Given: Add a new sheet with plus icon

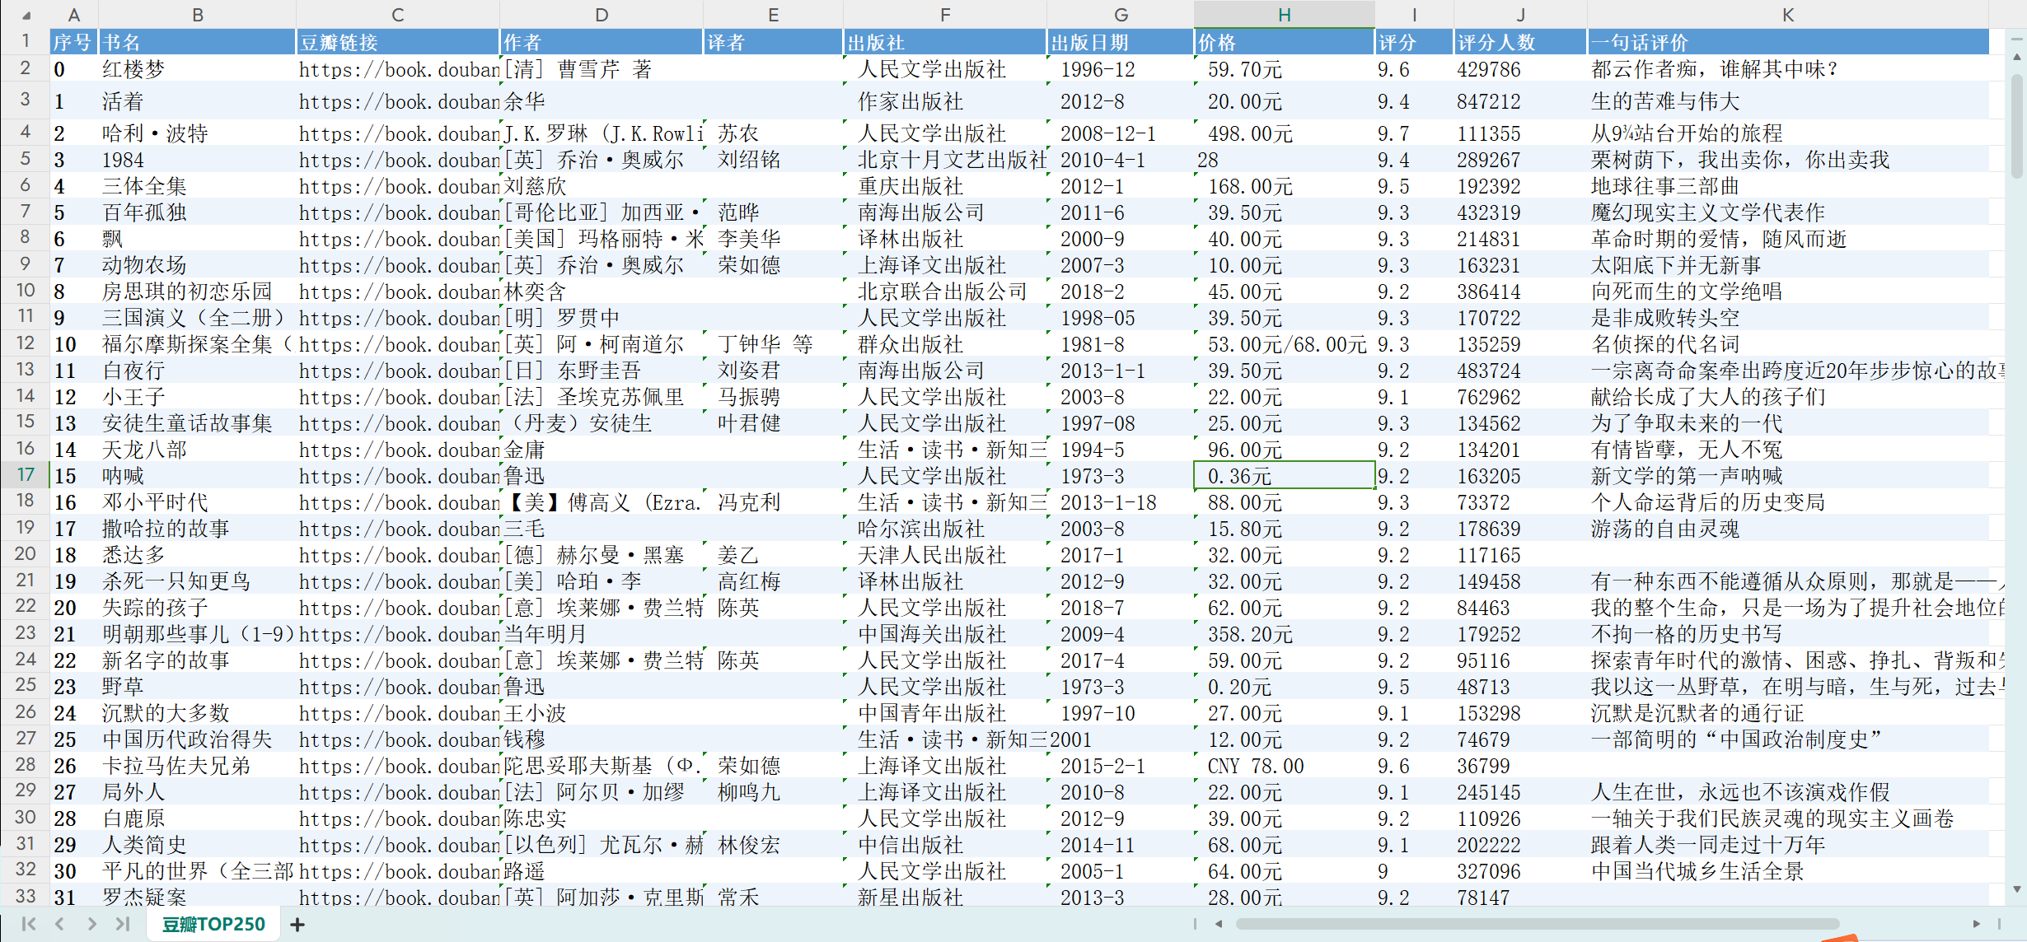Looking at the screenshot, I should click(x=297, y=925).
